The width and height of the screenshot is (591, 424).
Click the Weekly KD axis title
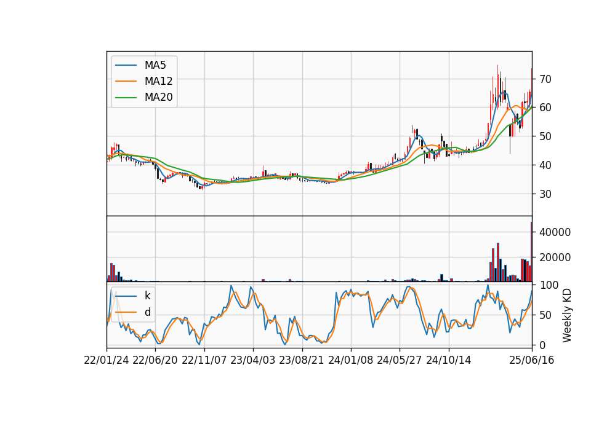tap(567, 315)
